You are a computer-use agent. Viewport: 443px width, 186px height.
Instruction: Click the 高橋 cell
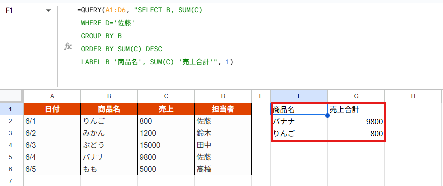coord(223,169)
